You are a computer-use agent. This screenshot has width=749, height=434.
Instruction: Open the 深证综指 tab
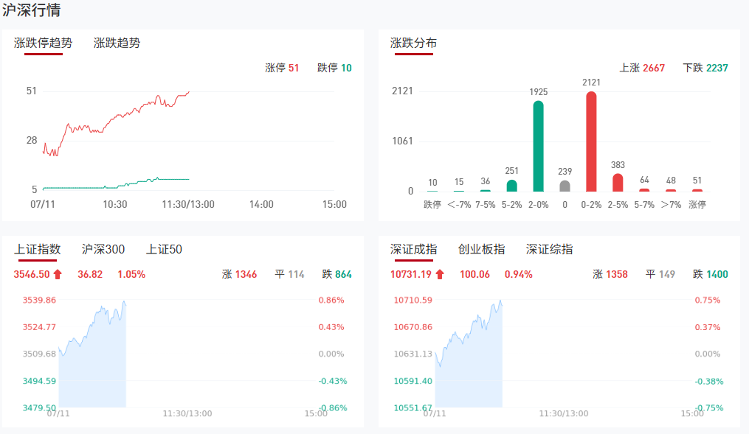coord(549,249)
